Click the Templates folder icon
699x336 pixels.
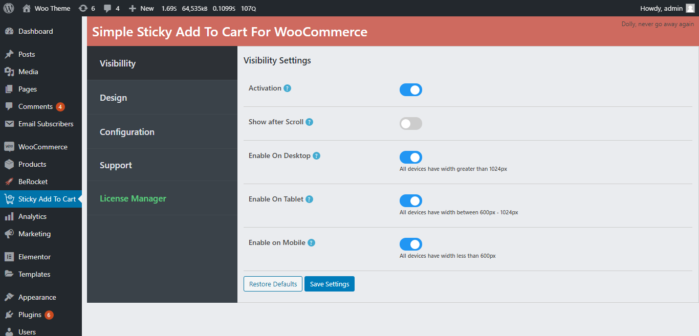point(9,274)
